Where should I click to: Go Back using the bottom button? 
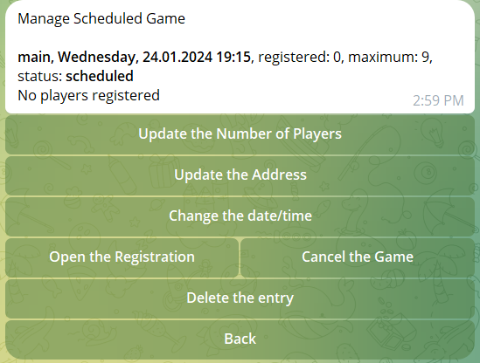click(240, 339)
